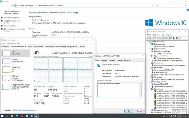Click OK in the GTX 1050 properties dialog

129,111
